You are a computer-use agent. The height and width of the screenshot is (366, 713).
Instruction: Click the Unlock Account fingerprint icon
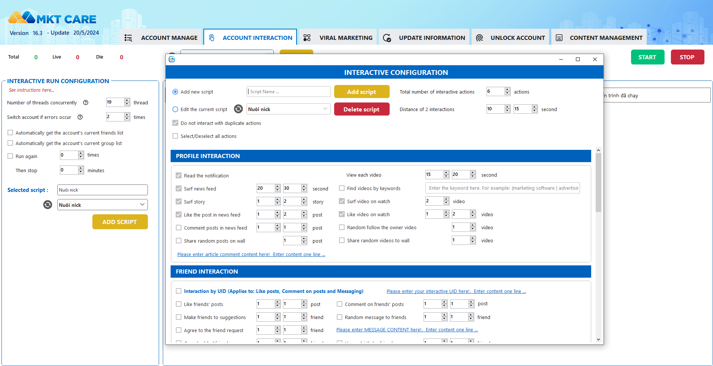(479, 38)
